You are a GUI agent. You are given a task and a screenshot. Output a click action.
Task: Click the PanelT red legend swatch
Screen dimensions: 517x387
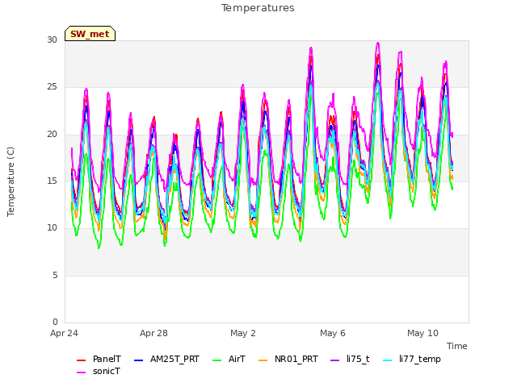[81, 360]
